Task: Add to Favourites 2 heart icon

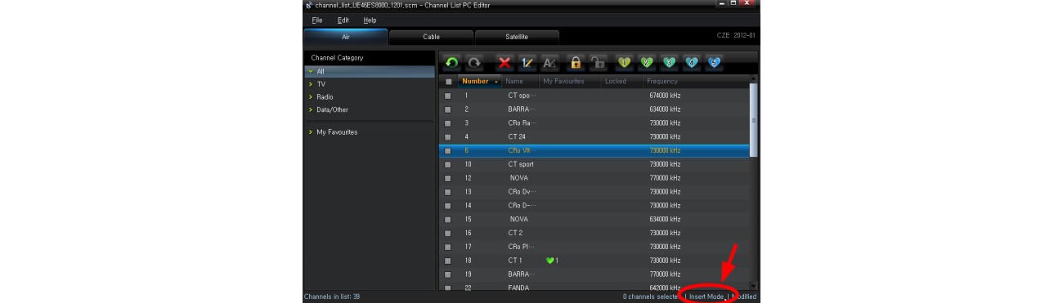Action: pyautogui.click(x=647, y=63)
